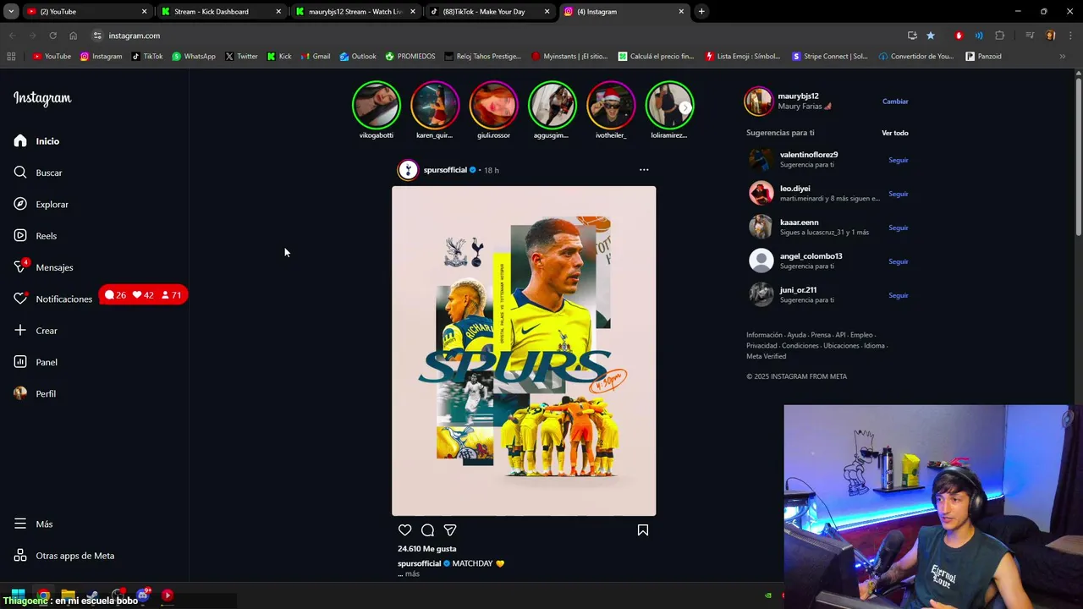Image resolution: width=1083 pixels, height=609 pixels.
Task: Open the Privacidad footer link
Action: [x=761, y=346]
